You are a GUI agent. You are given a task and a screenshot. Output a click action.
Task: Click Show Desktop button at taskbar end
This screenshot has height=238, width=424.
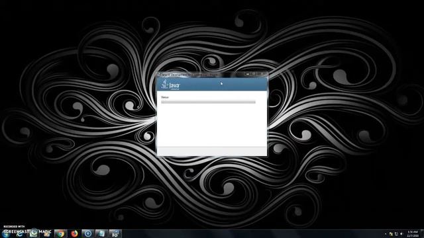(x=422, y=233)
